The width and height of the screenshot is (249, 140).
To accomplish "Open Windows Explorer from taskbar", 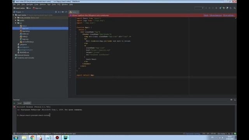I will [24, 138].
